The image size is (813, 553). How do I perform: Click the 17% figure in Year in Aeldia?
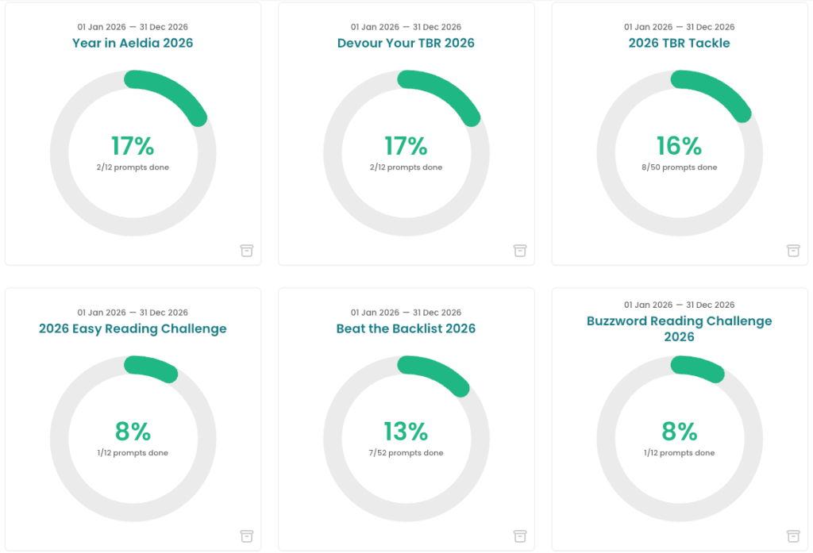(x=133, y=146)
